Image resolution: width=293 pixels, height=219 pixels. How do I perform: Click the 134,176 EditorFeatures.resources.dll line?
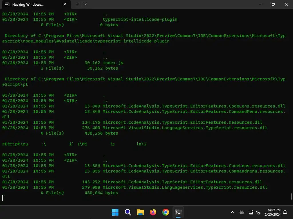(132, 122)
